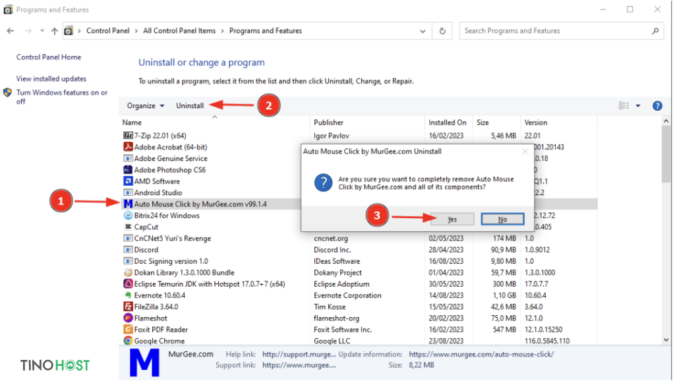Expand chevron after All Control Panel Items
Viewport: 675px width, 383px height.
point(223,31)
